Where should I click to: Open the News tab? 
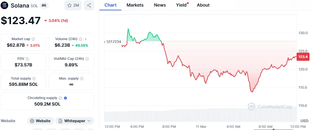160,5
